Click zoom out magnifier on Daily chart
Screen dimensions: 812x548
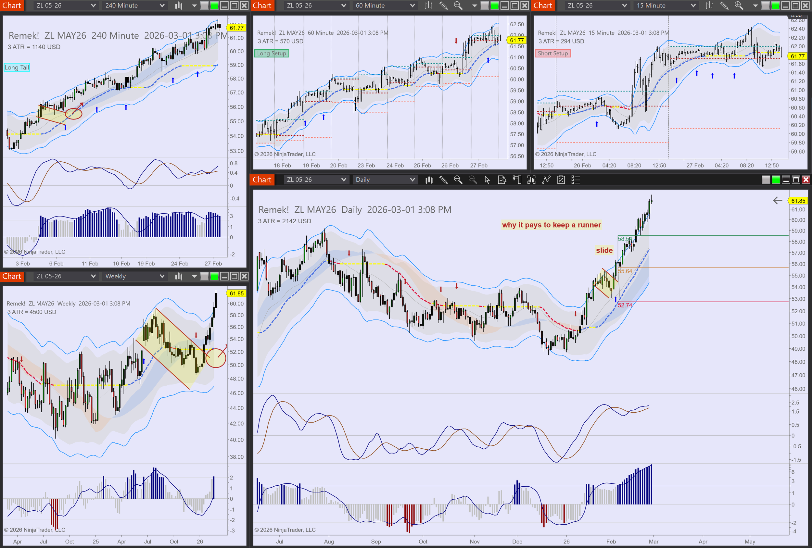pyautogui.click(x=472, y=180)
